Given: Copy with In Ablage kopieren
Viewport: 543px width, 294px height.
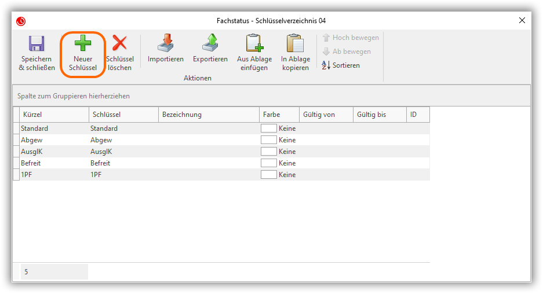Looking at the screenshot, I should point(295,44).
